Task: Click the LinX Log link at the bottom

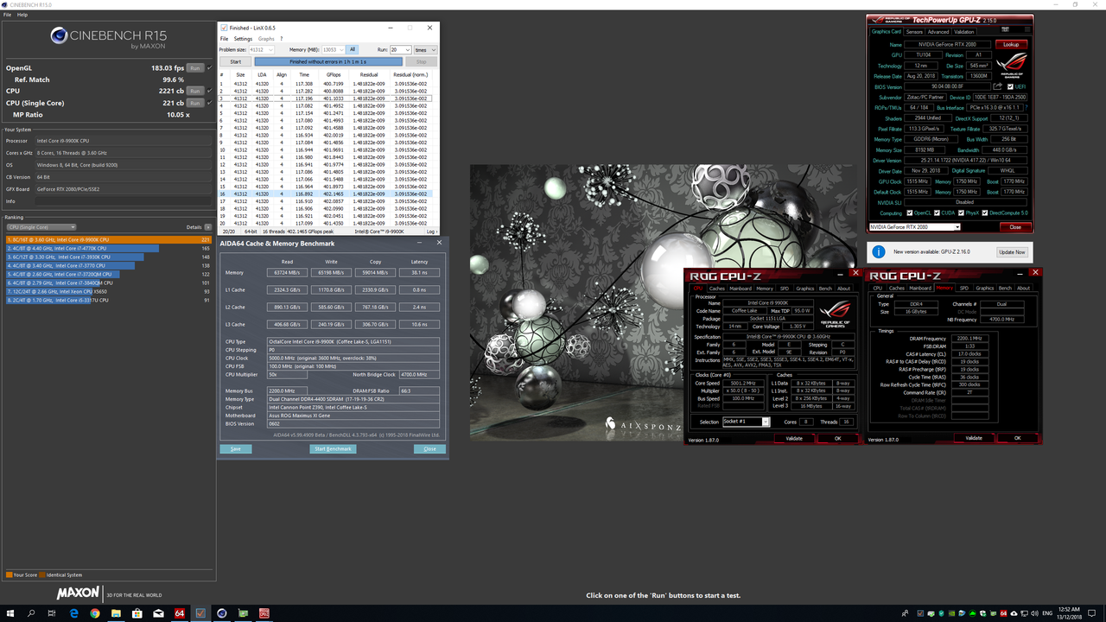Action: click(x=431, y=232)
